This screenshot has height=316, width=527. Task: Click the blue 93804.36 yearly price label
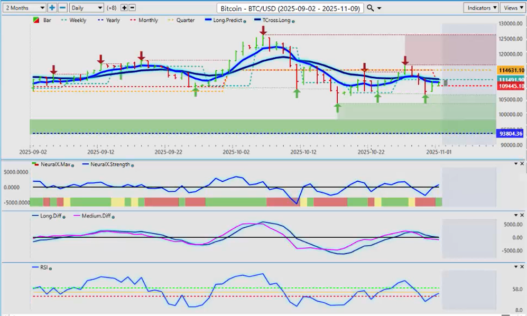pos(511,134)
